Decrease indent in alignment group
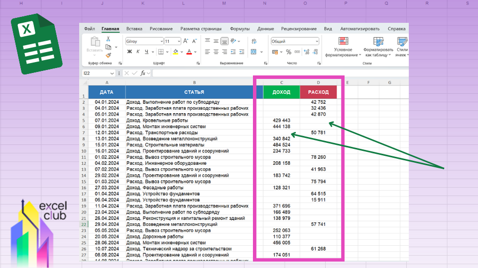Screen dimensions: 478x268 233,52
